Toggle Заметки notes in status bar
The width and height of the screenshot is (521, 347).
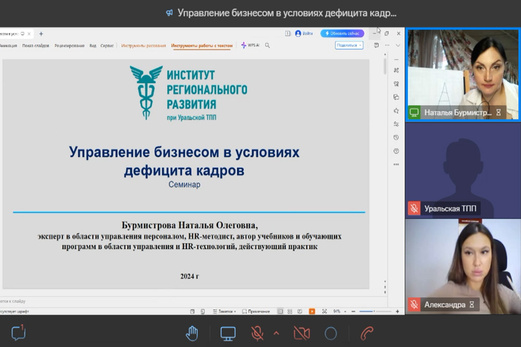point(224,312)
